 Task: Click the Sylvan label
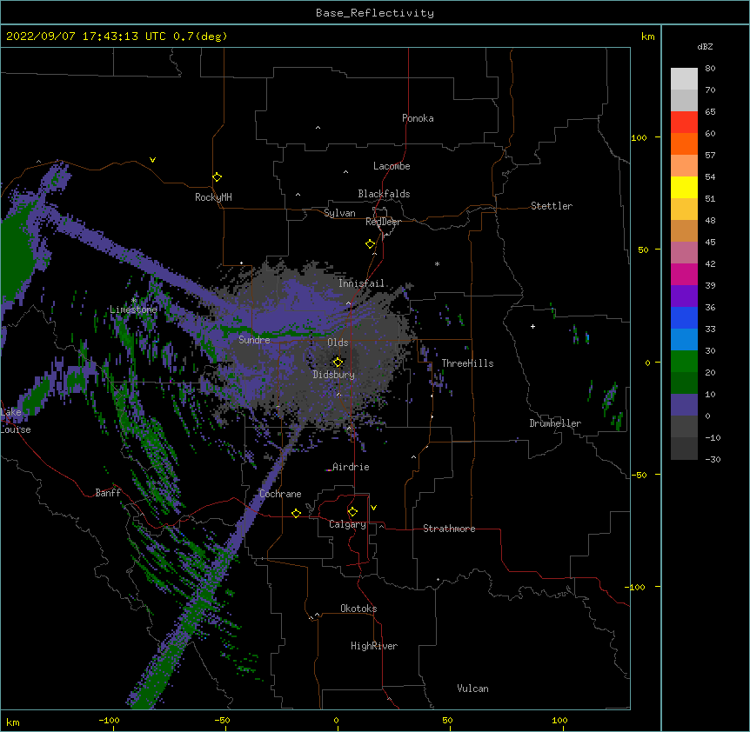pos(339,213)
